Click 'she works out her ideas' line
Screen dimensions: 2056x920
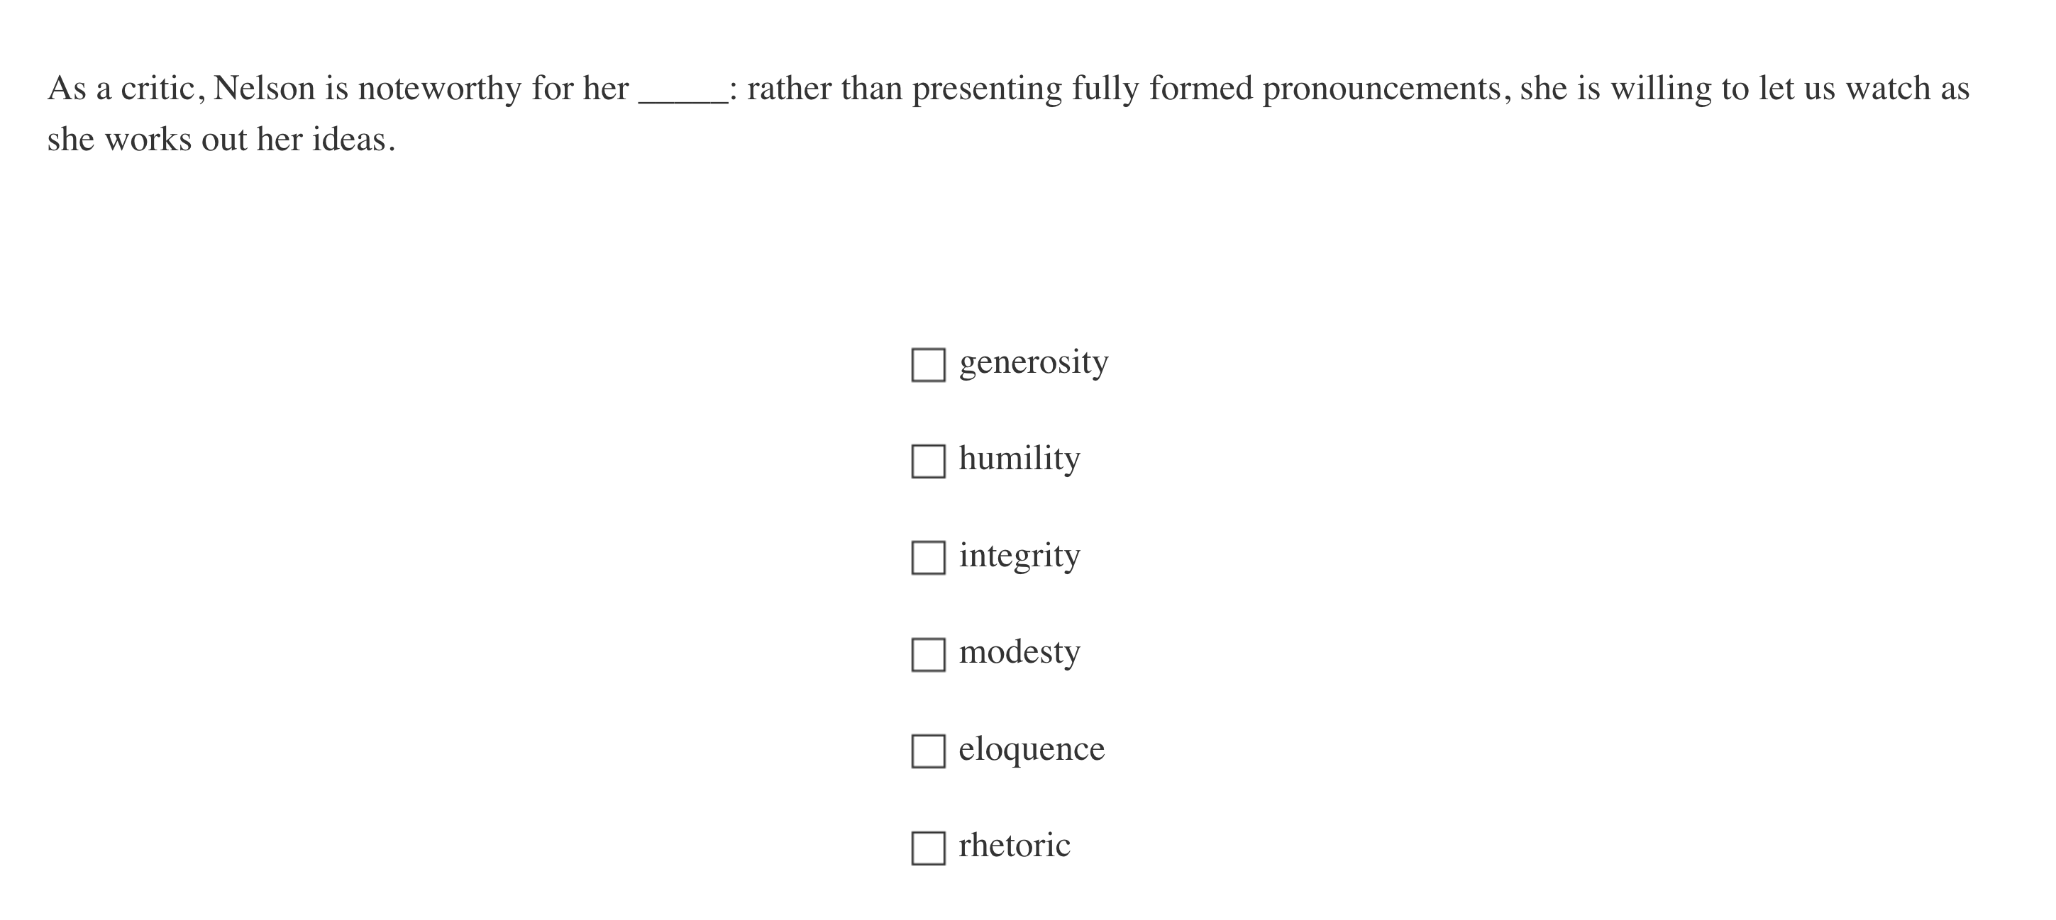220,140
